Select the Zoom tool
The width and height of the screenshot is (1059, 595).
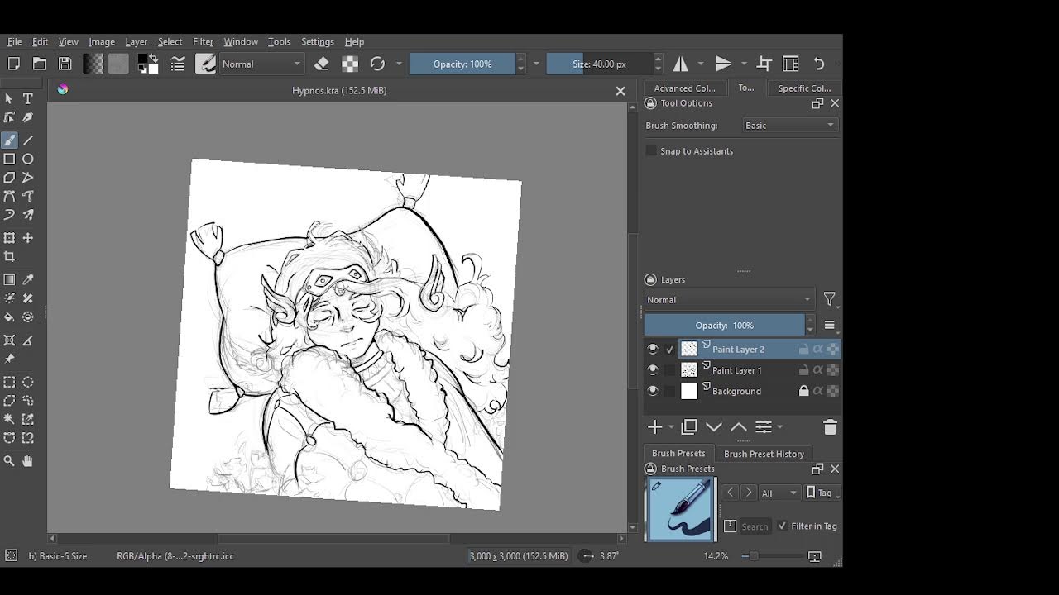tap(9, 461)
